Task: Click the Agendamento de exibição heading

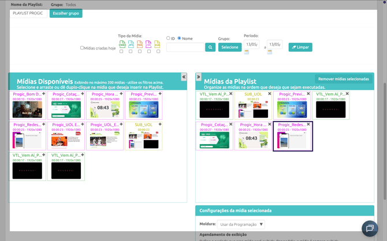Action: (223, 235)
